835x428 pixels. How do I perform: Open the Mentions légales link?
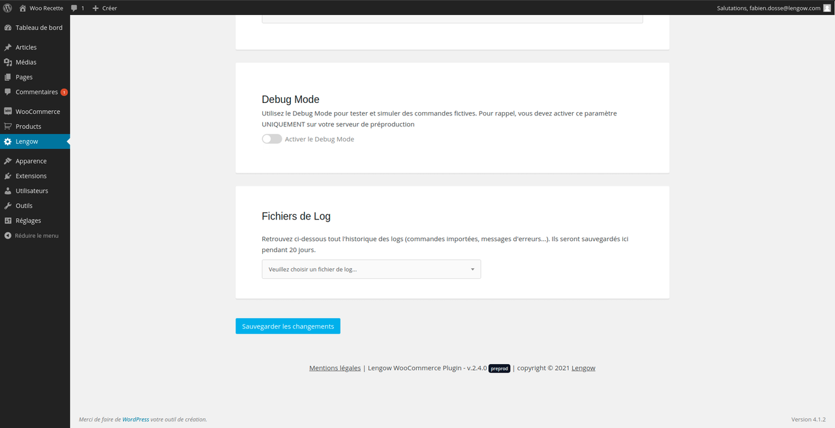[335, 368]
